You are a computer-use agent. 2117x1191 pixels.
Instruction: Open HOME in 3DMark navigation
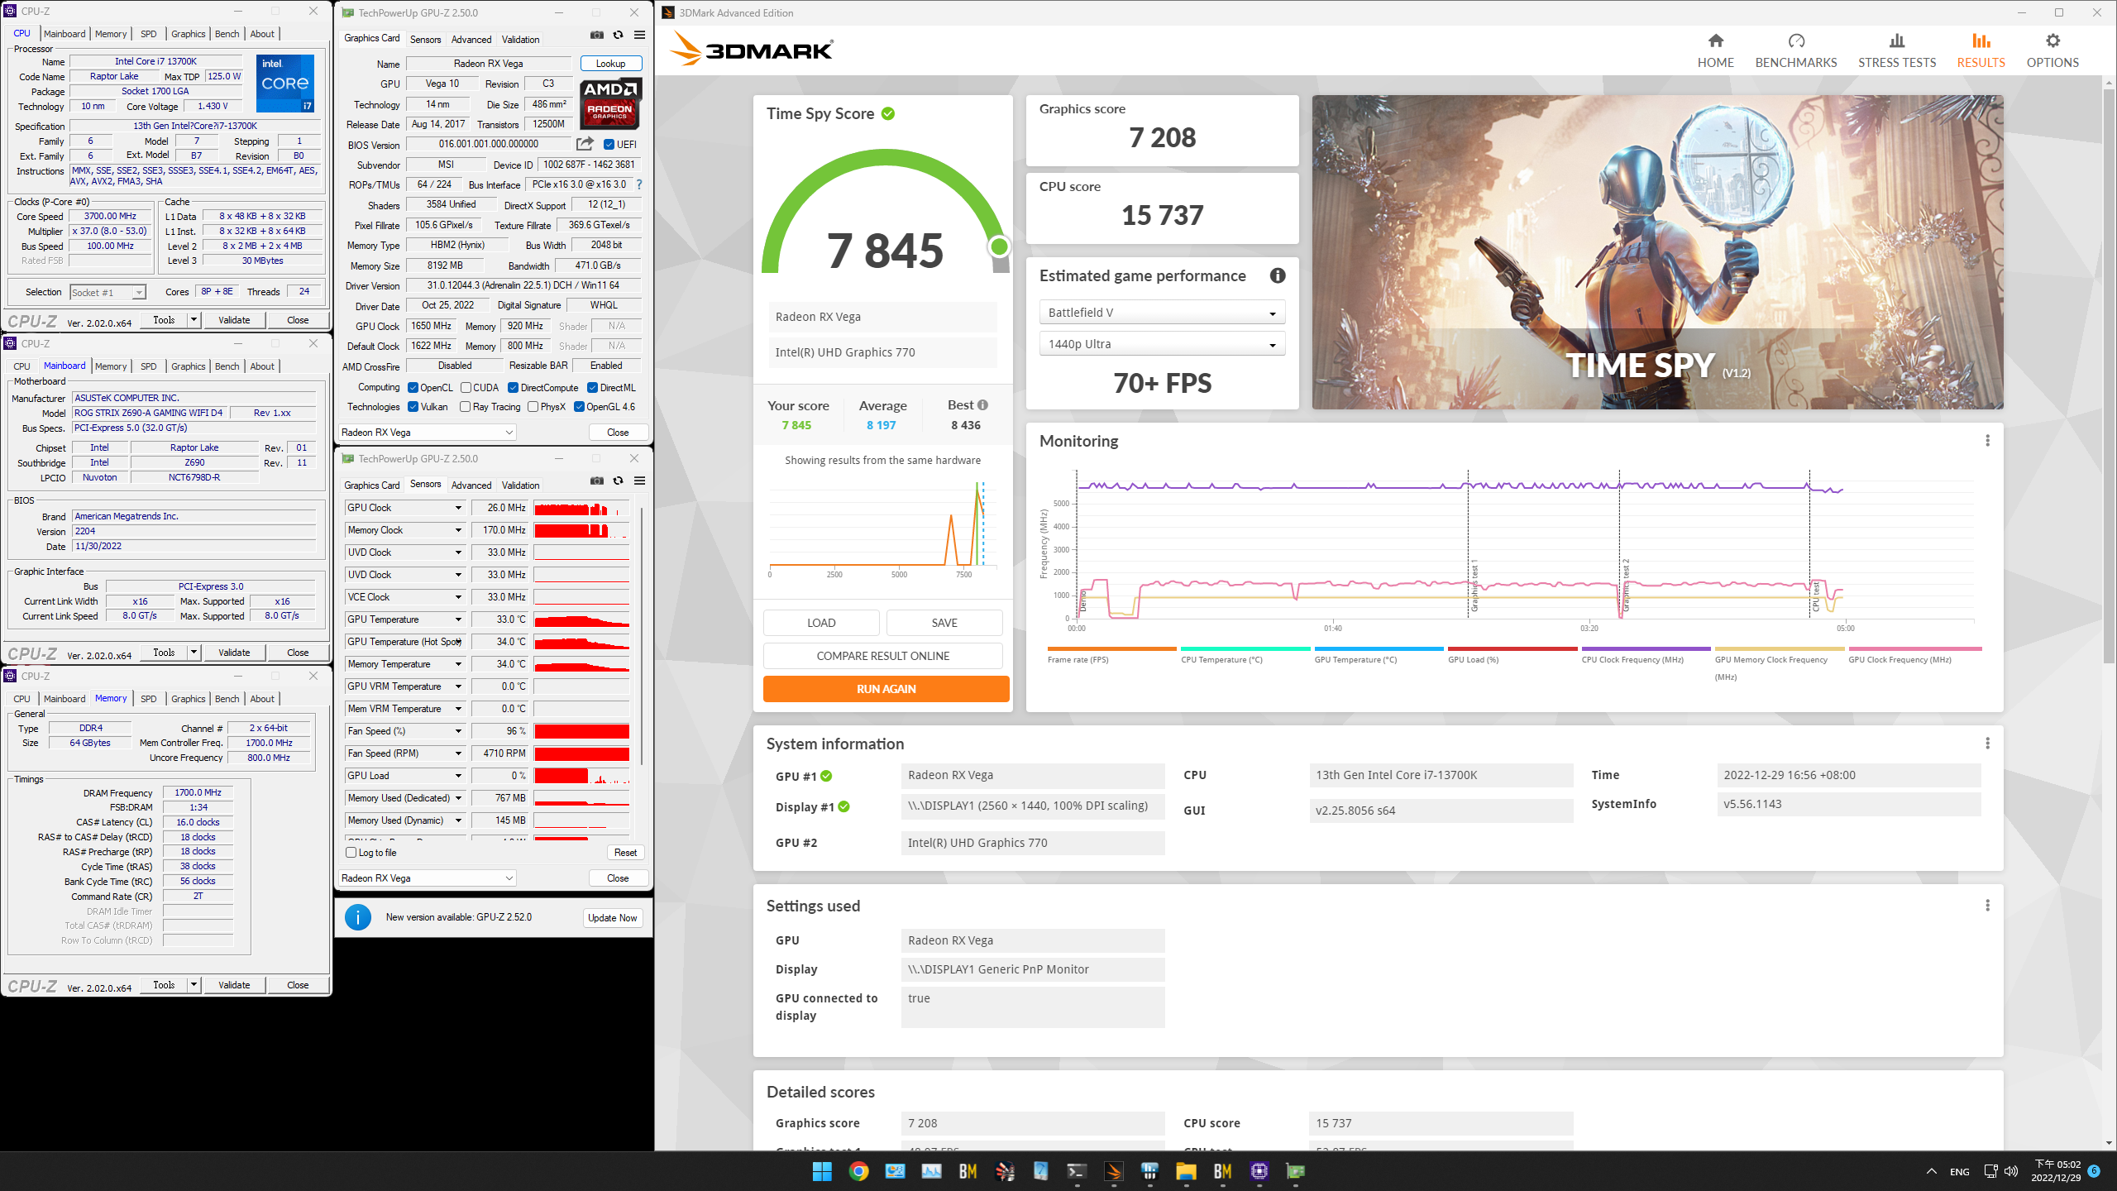click(x=1715, y=50)
